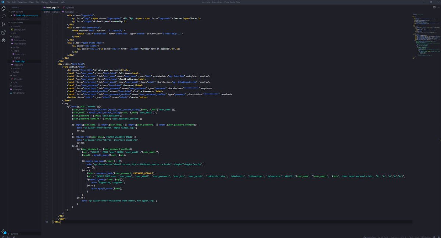Open the Terminal menu
This screenshot has width=441, height=238.
54,2
